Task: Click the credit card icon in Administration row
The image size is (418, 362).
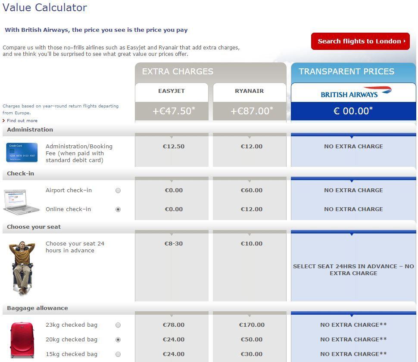Action: (x=21, y=152)
